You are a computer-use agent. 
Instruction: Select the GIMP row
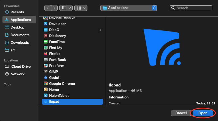pos(72,72)
